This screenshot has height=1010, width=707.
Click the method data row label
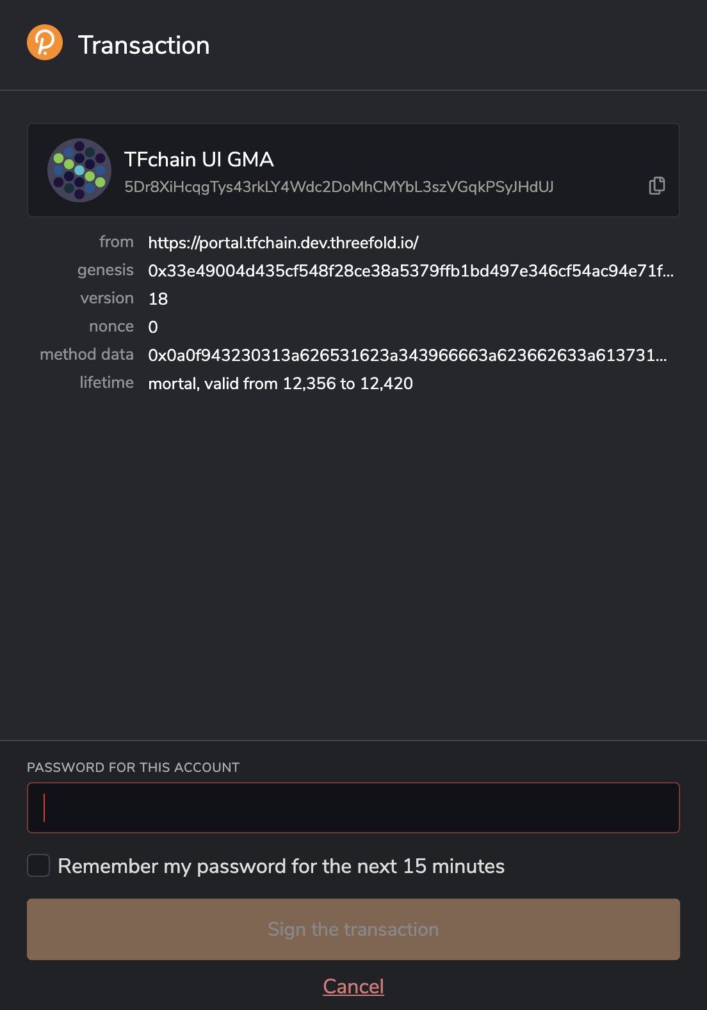click(x=86, y=355)
